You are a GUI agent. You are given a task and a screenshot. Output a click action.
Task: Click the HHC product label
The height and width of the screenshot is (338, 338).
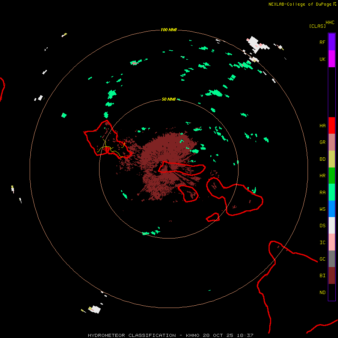[x=330, y=23]
